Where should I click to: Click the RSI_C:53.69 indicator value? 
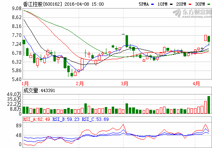tap(95, 119)
